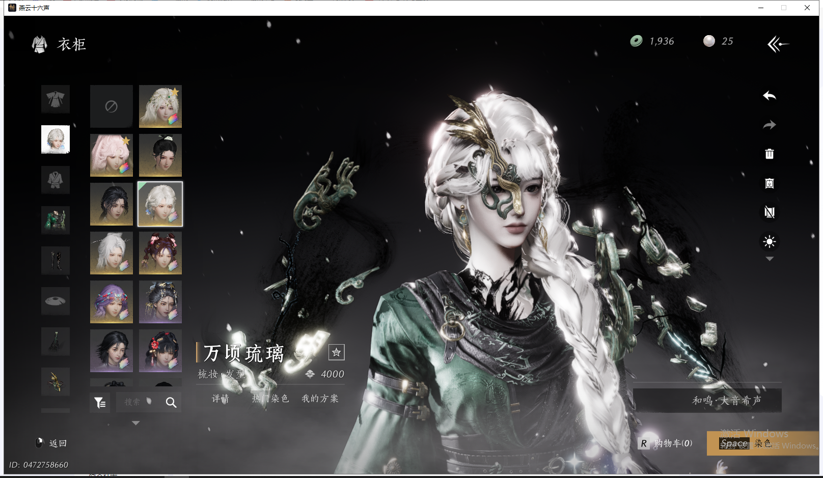Click the redo arrow icon

click(x=769, y=125)
